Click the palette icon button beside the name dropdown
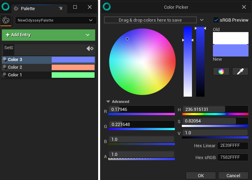The image size is (252, 180). (x=6, y=20)
